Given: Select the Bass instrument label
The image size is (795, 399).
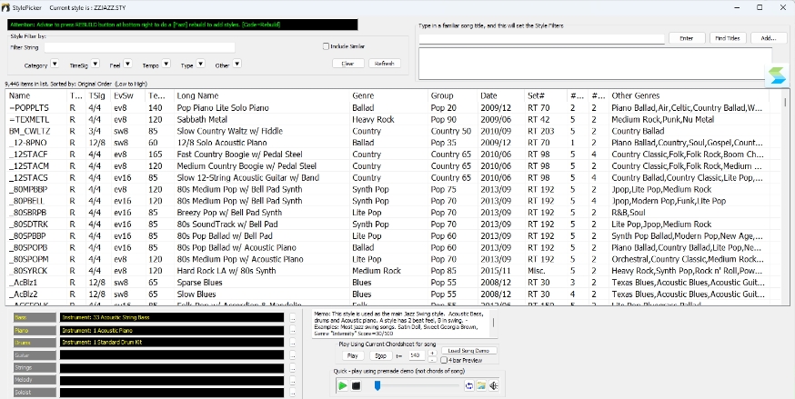Looking at the screenshot, I should pos(35,318).
